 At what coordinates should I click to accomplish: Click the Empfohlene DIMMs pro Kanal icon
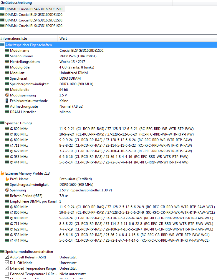point(7,201)
